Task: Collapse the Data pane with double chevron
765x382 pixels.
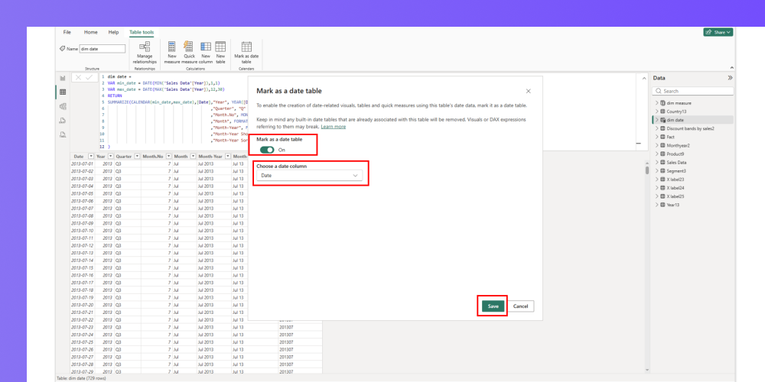Action: click(x=730, y=78)
